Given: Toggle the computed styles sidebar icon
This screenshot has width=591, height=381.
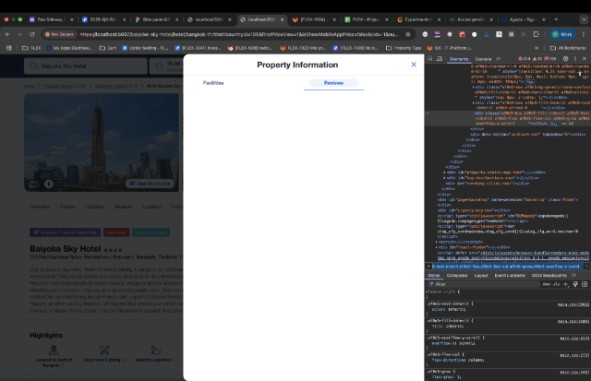Looking at the screenshot, I should 585,284.
